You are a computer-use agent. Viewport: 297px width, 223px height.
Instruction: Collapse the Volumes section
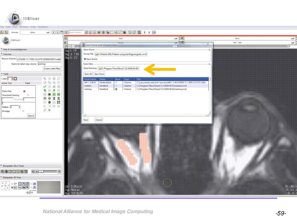coord(31,54)
